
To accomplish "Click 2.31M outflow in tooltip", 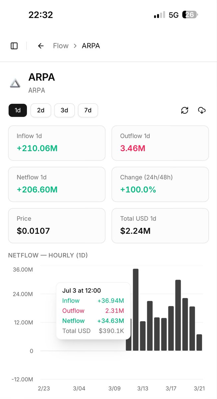I will pos(115,311).
